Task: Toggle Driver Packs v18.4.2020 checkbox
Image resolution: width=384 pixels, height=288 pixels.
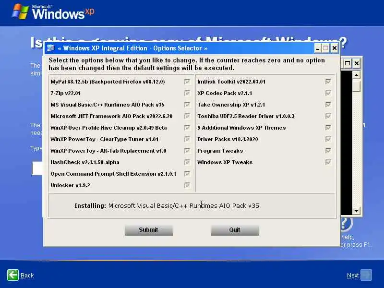Action: tap(328, 139)
